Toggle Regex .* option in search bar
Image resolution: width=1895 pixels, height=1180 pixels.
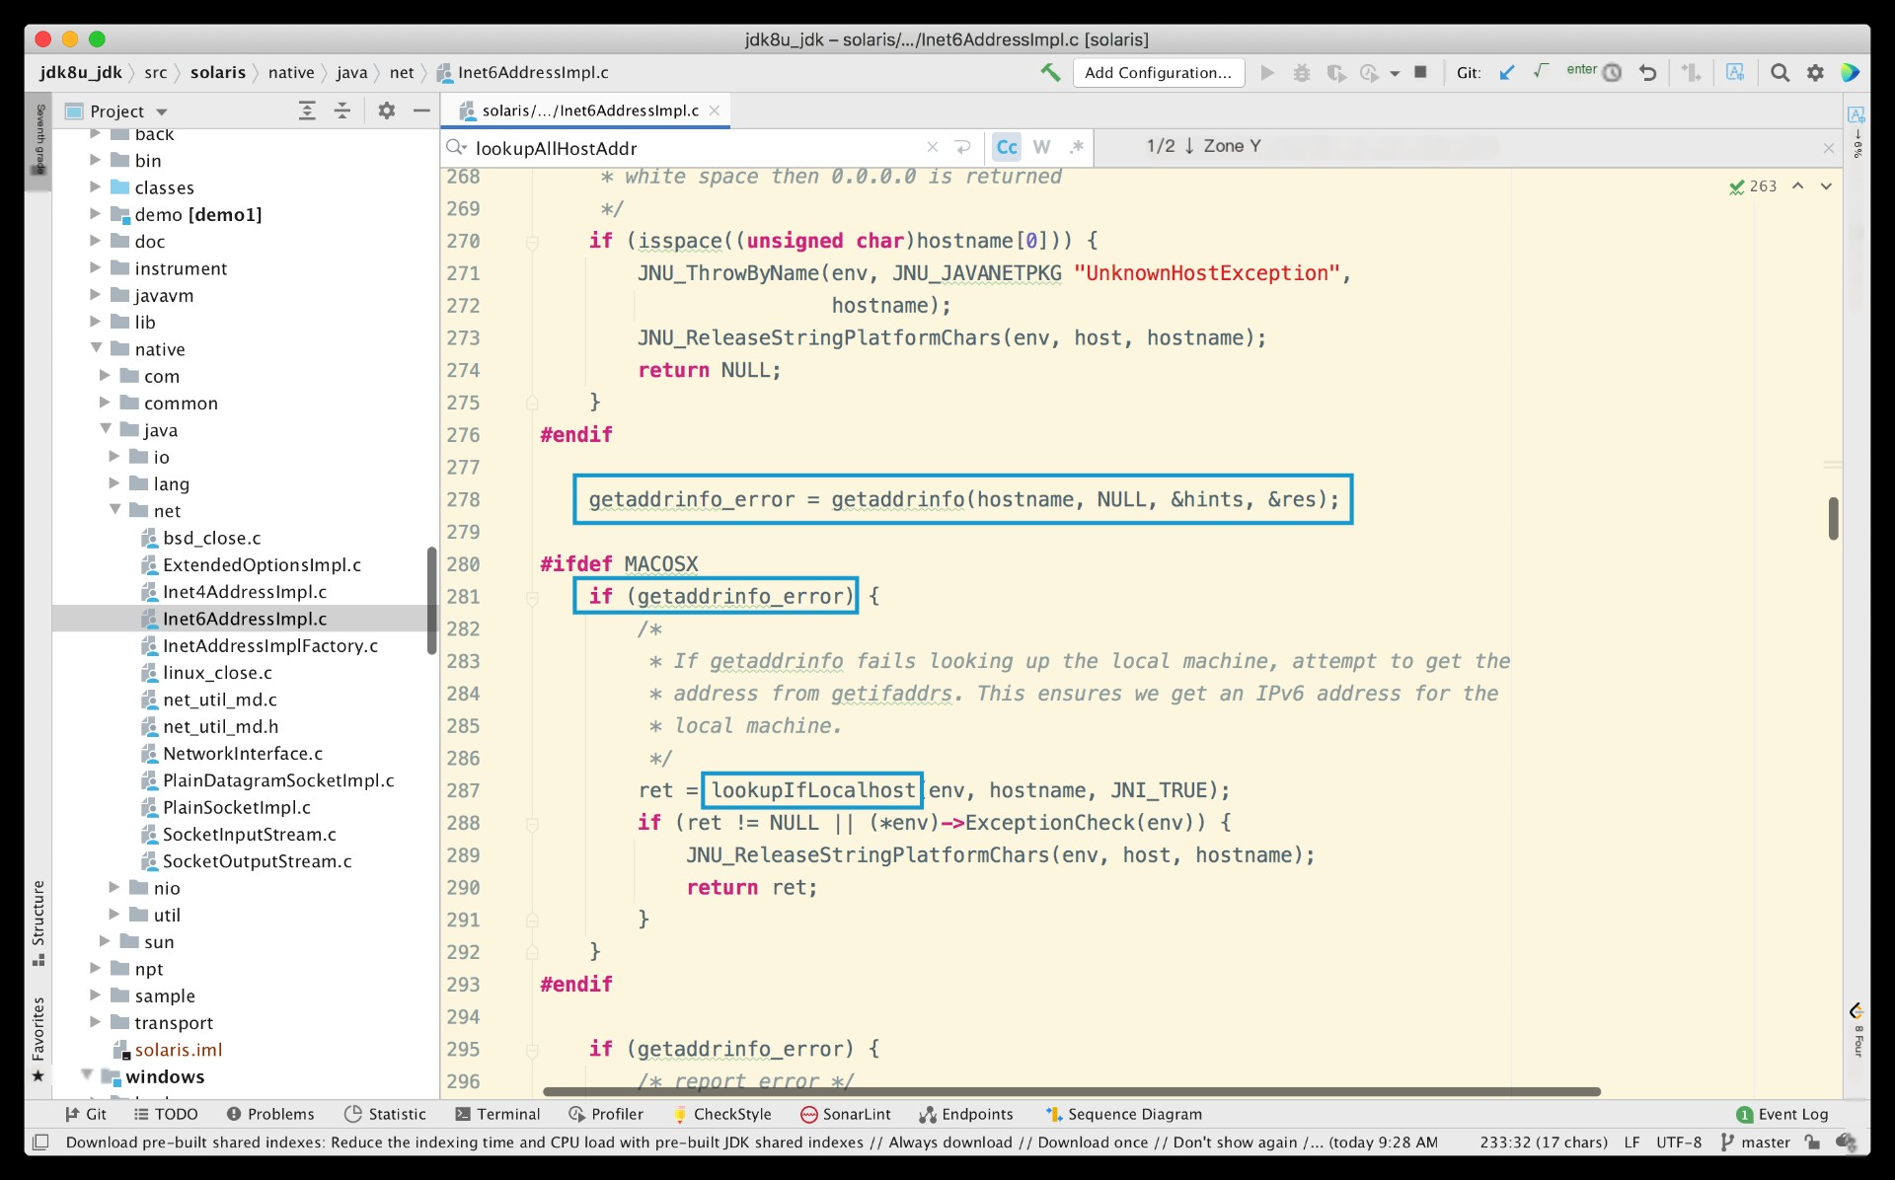coord(1076,147)
